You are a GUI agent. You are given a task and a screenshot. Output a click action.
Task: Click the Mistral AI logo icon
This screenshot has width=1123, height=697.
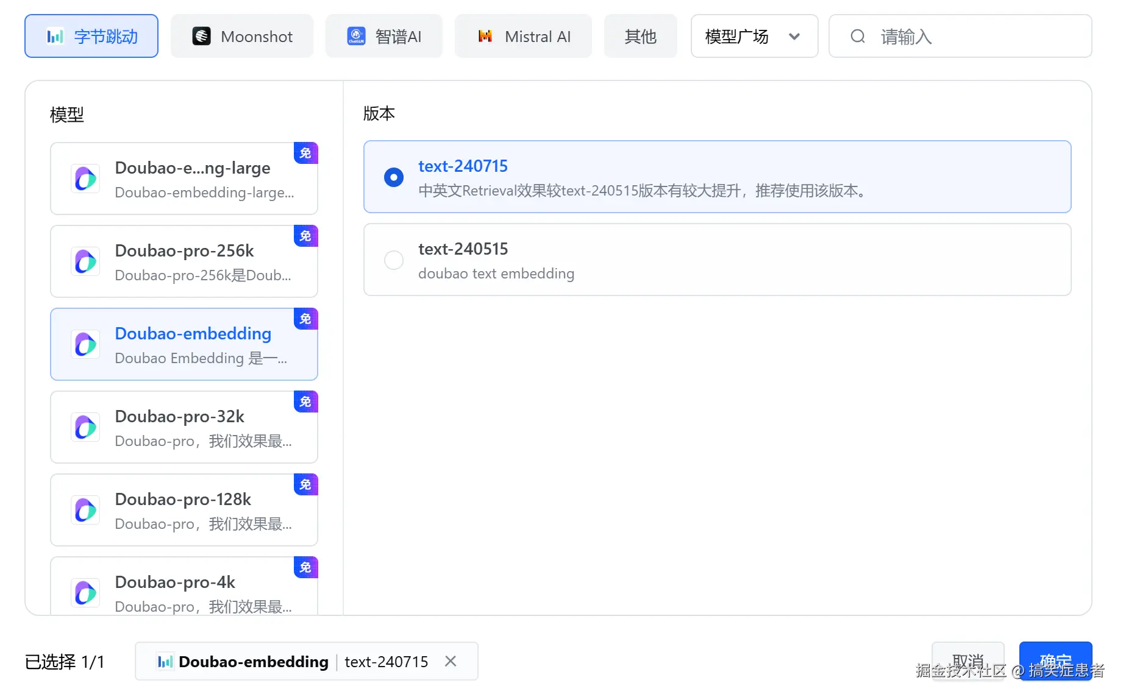tap(485, 37)
